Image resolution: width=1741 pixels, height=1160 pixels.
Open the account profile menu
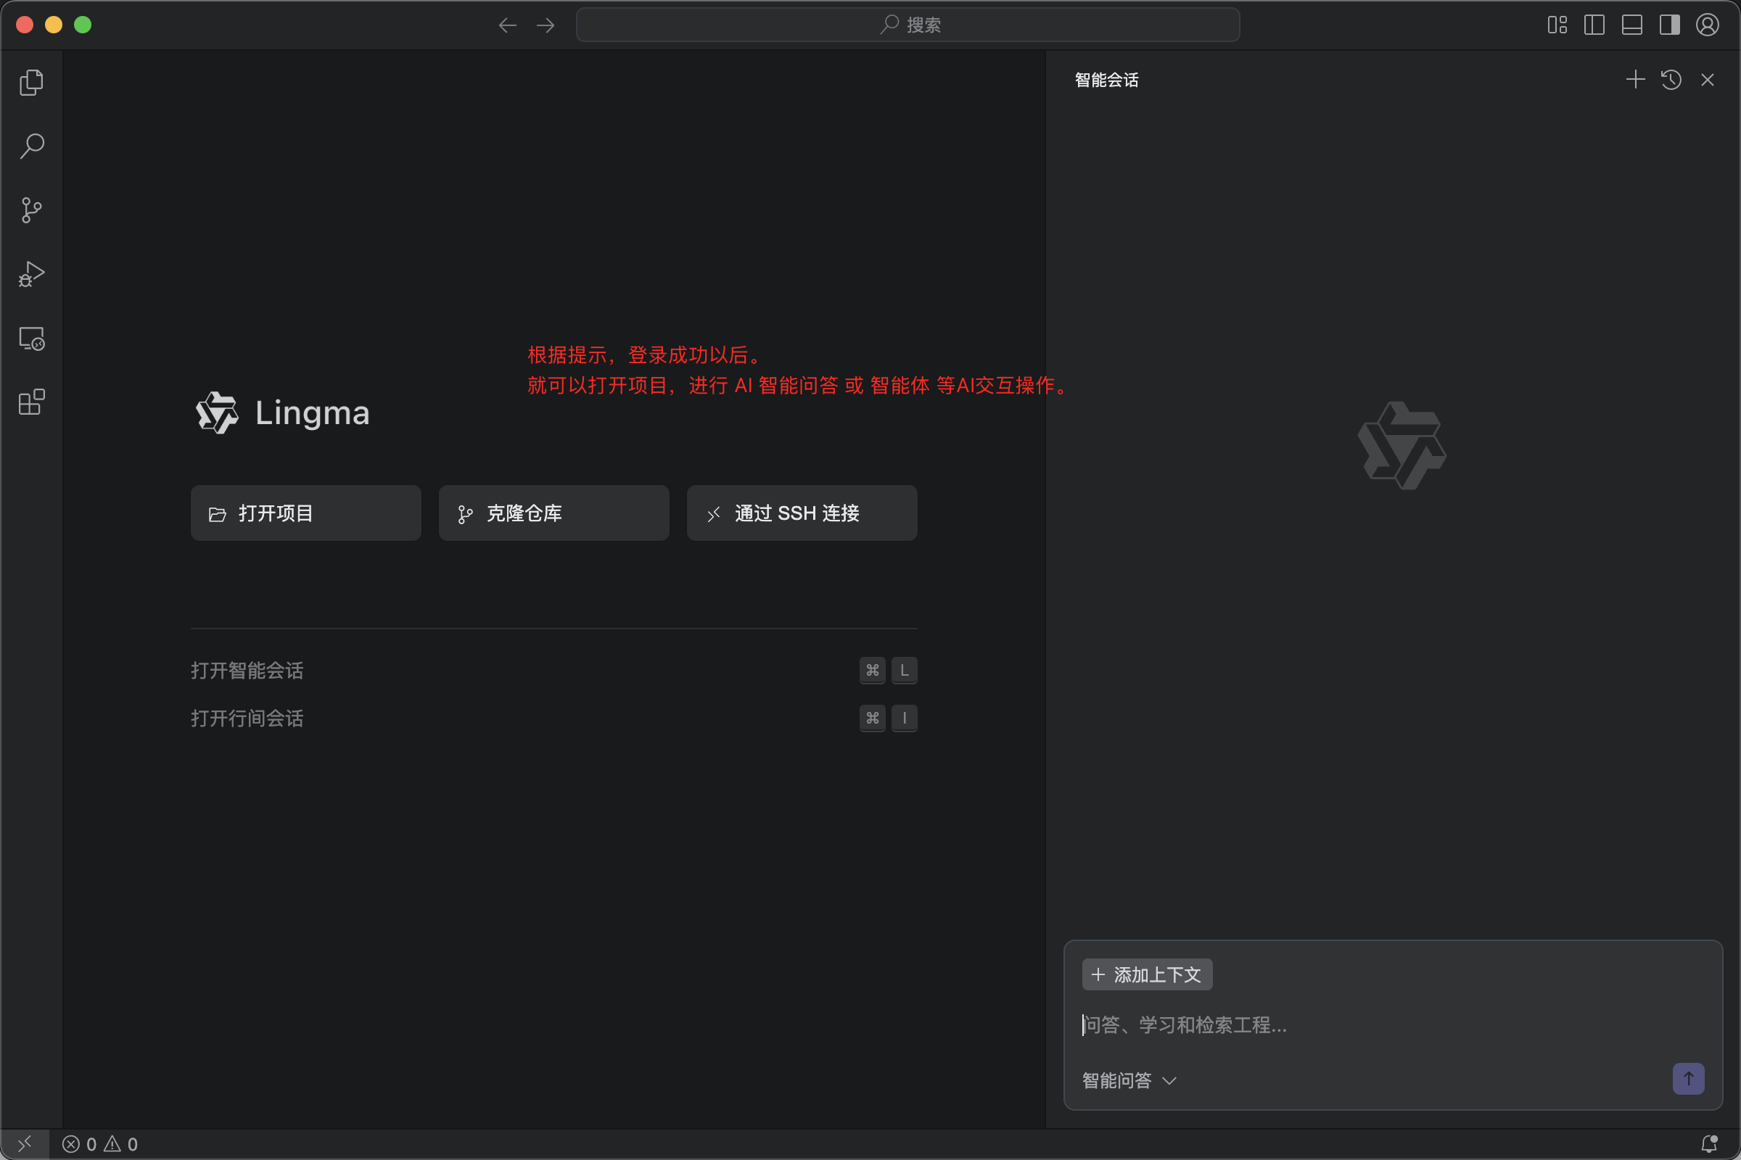(1707, 25)
